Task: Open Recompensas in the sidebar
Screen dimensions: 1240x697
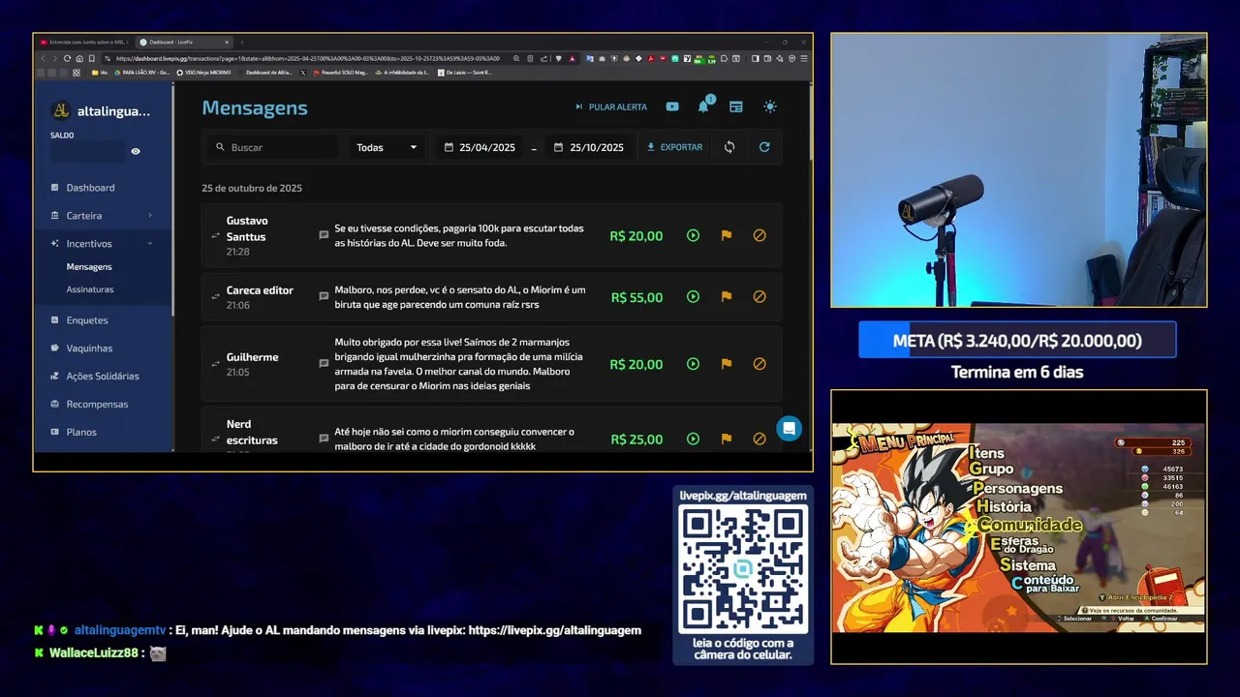Action: pos(97,404)
